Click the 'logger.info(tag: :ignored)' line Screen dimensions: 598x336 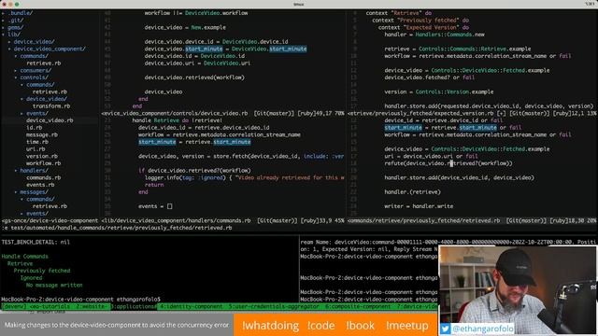coord(244,177)
